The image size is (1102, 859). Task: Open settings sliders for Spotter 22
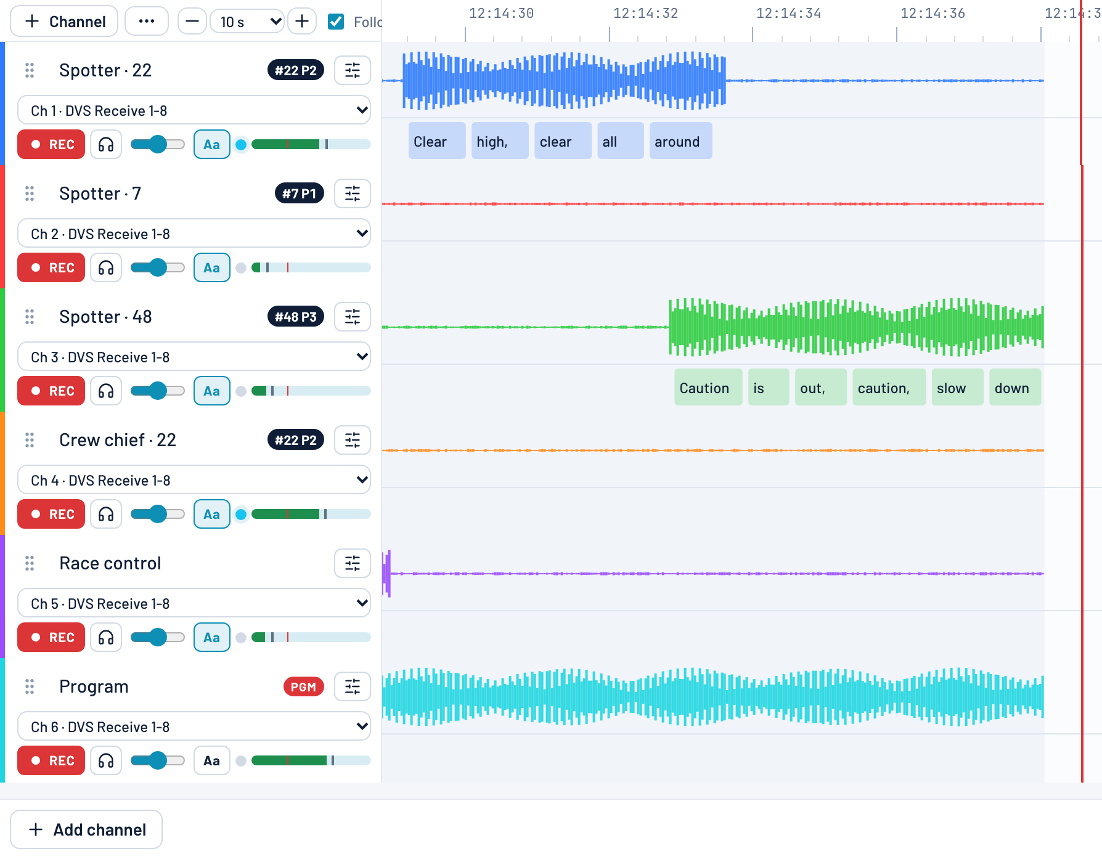point(353,70)
